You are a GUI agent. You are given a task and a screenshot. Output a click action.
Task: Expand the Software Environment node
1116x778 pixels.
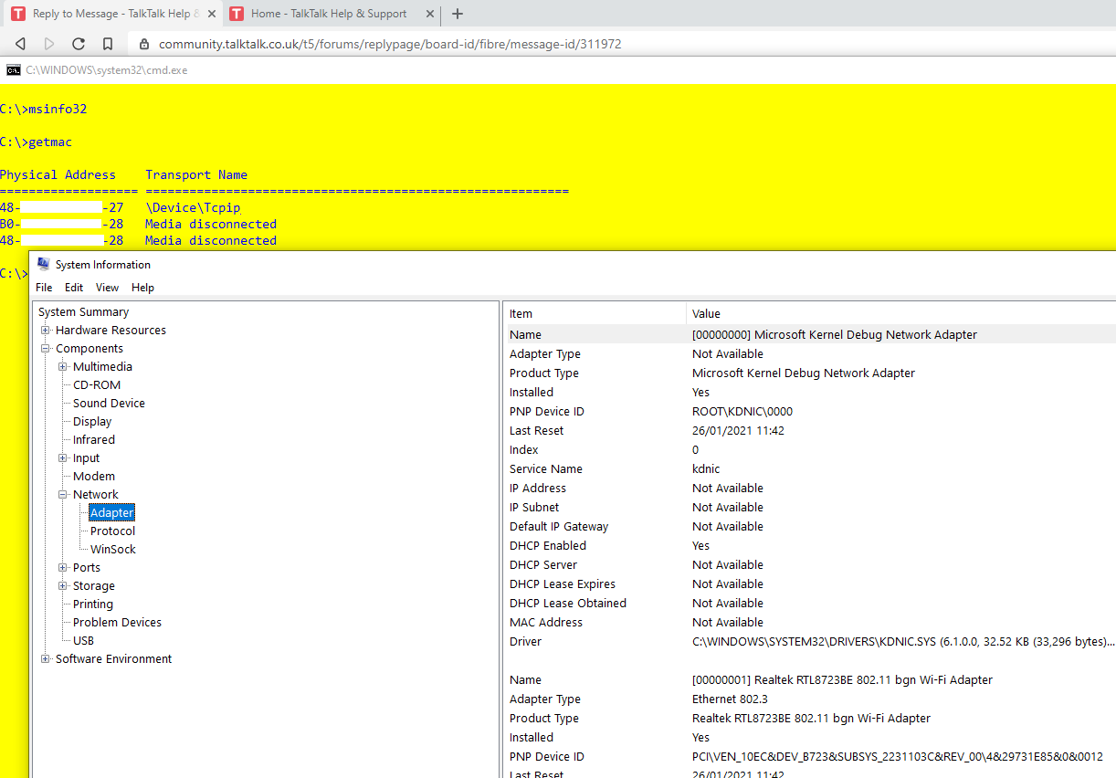46,659
